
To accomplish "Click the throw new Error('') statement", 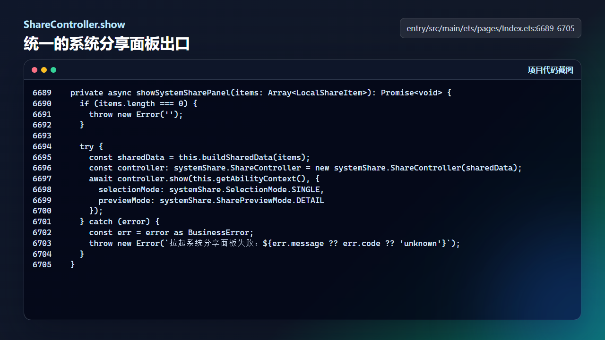I will [x=136, y=114].
